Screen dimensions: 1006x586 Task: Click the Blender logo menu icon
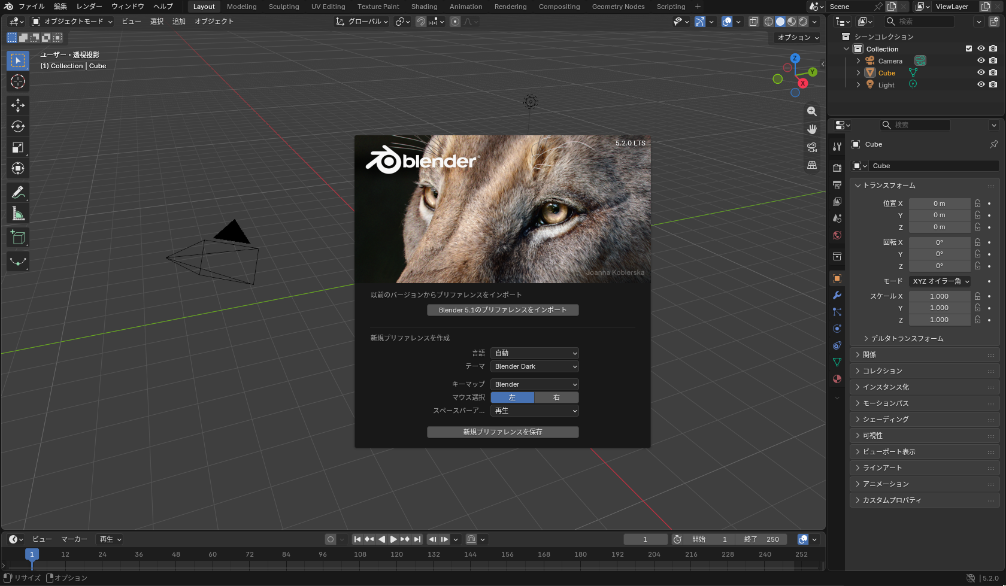point(8,7)
